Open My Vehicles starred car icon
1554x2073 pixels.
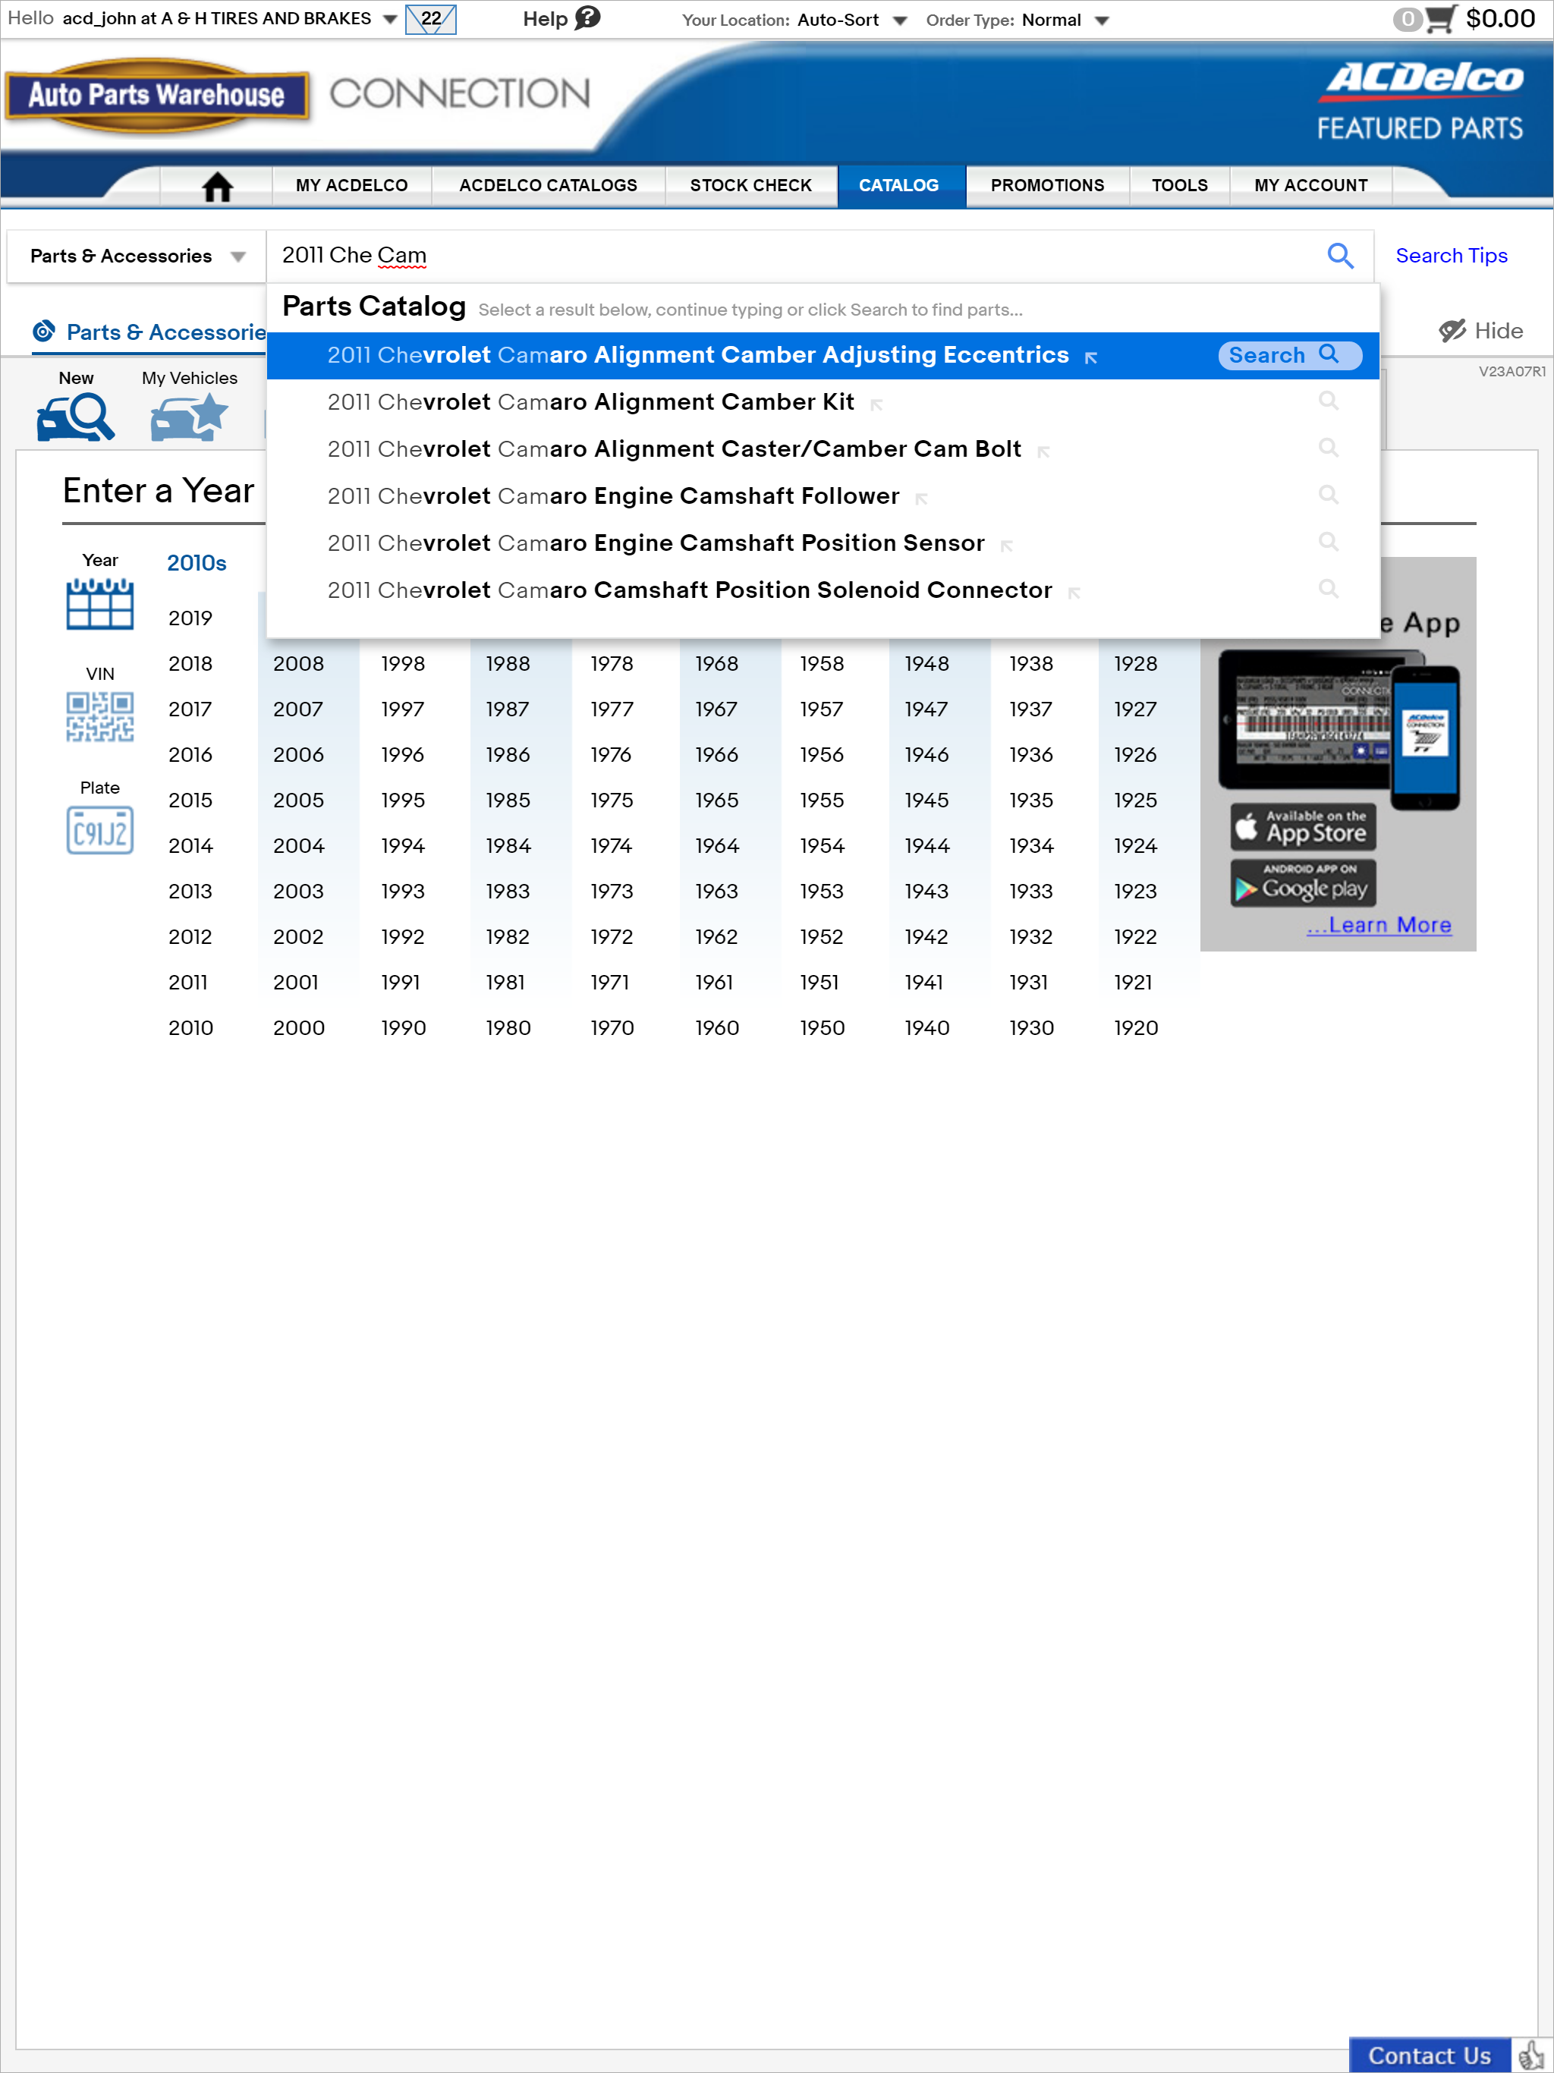coord(190,417)
